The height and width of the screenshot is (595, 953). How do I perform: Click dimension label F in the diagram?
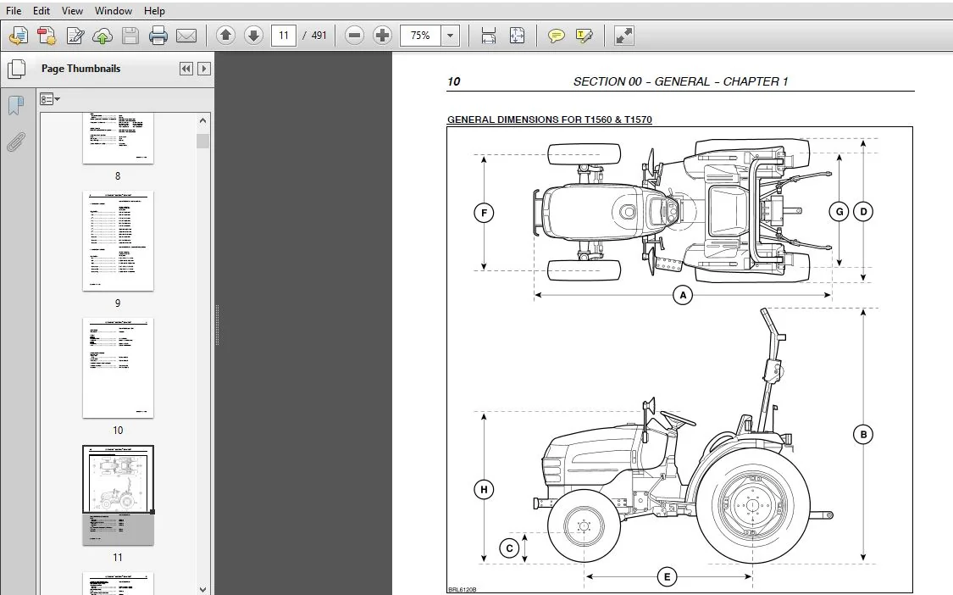(484, 213)
